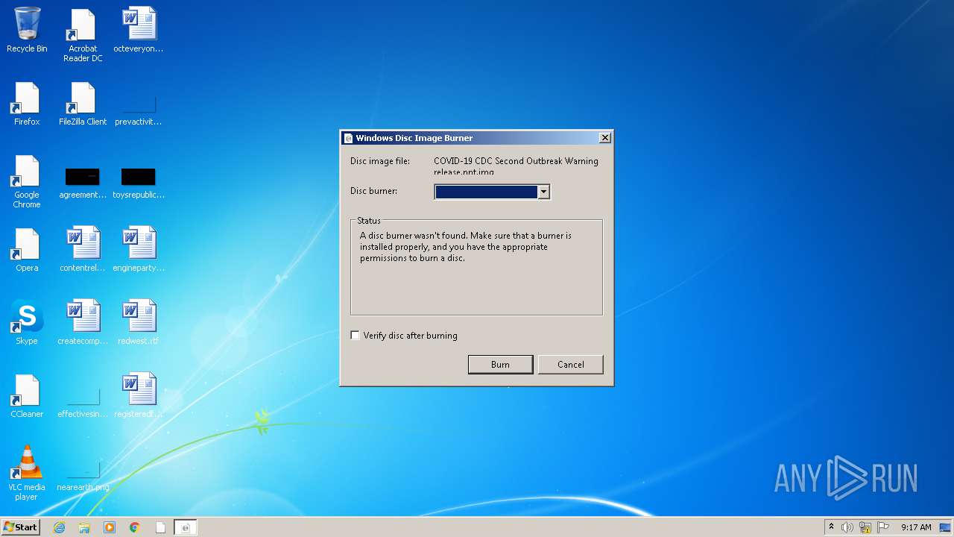This screenshot has height=537, width=954.
Task: Select the FileZilla Client shortcut
Action: coord(83,104)
